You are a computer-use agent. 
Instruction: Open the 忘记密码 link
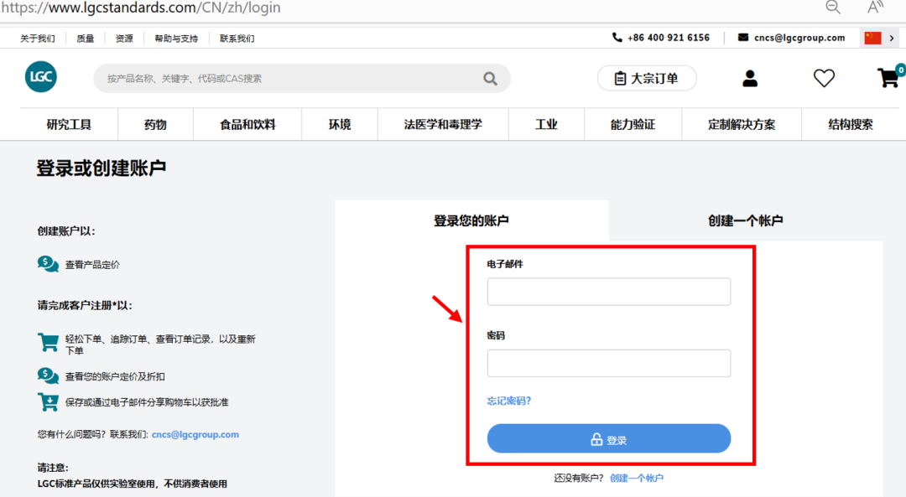coord(508,401)
